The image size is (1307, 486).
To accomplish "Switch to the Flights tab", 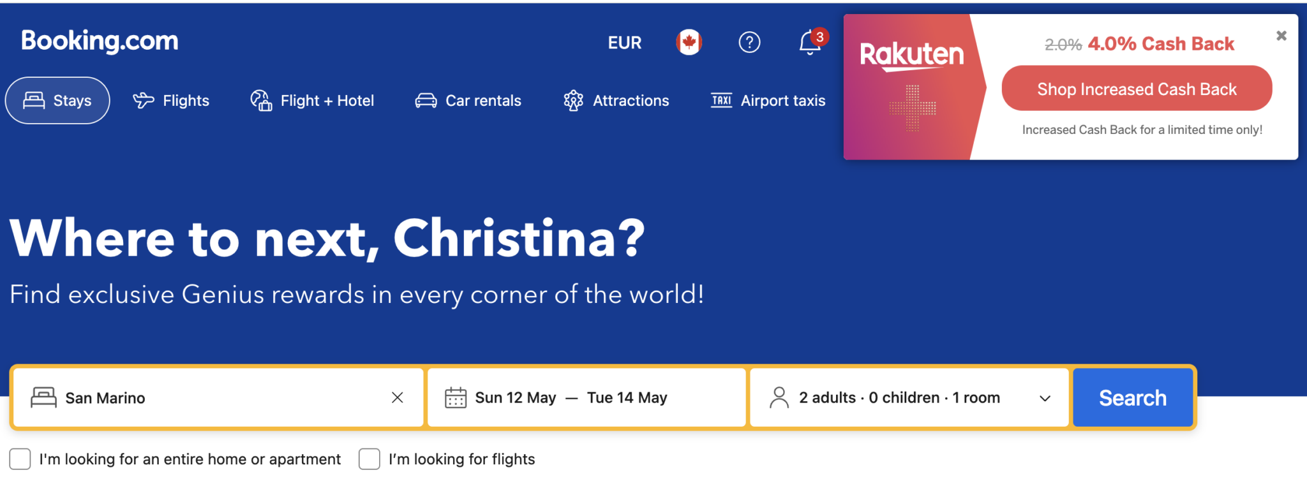I will [x=171, y=101].
